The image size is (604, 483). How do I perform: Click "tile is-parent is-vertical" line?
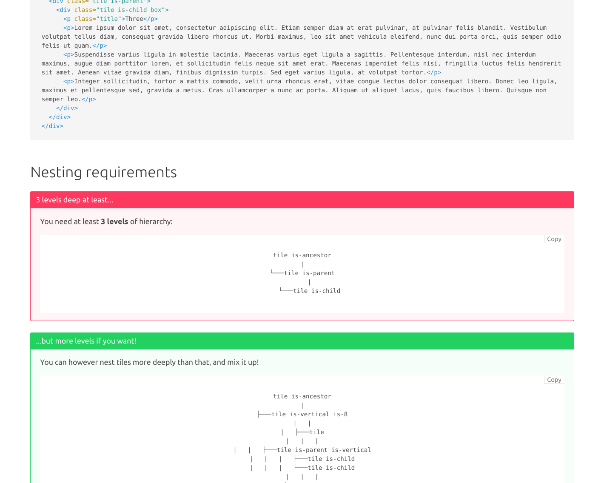[x=324, y=450]
